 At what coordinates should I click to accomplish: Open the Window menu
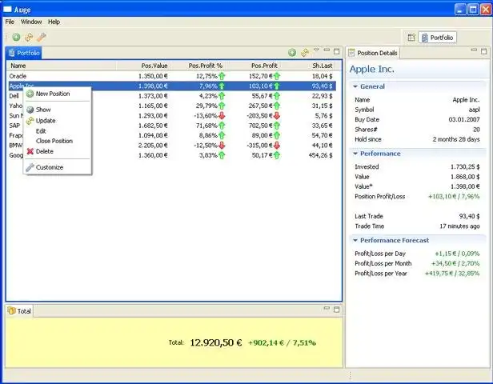pos(31,22)
